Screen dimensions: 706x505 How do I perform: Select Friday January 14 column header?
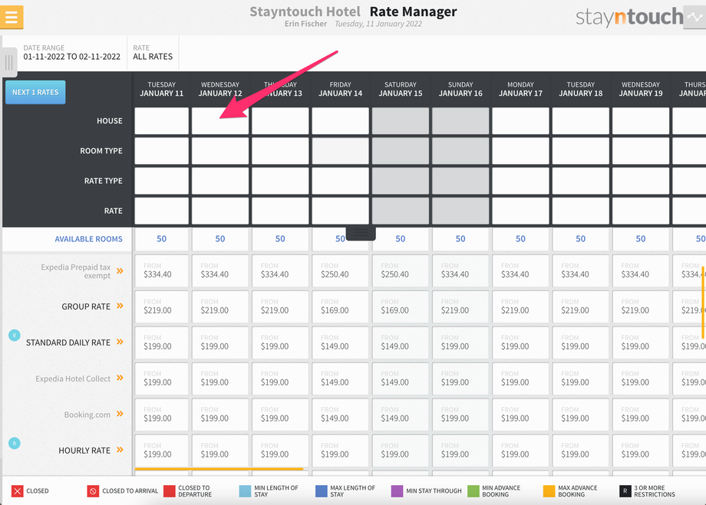[x=341, y=89]
